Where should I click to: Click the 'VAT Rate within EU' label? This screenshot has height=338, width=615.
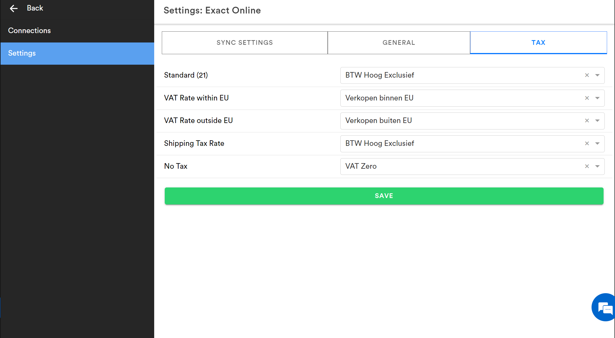196,98
